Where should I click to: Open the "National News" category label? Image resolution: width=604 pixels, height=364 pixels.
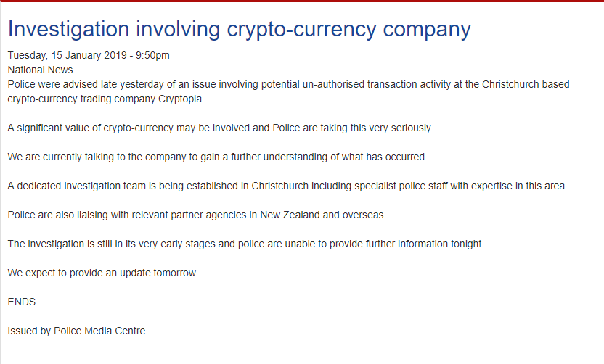(40, 70)
